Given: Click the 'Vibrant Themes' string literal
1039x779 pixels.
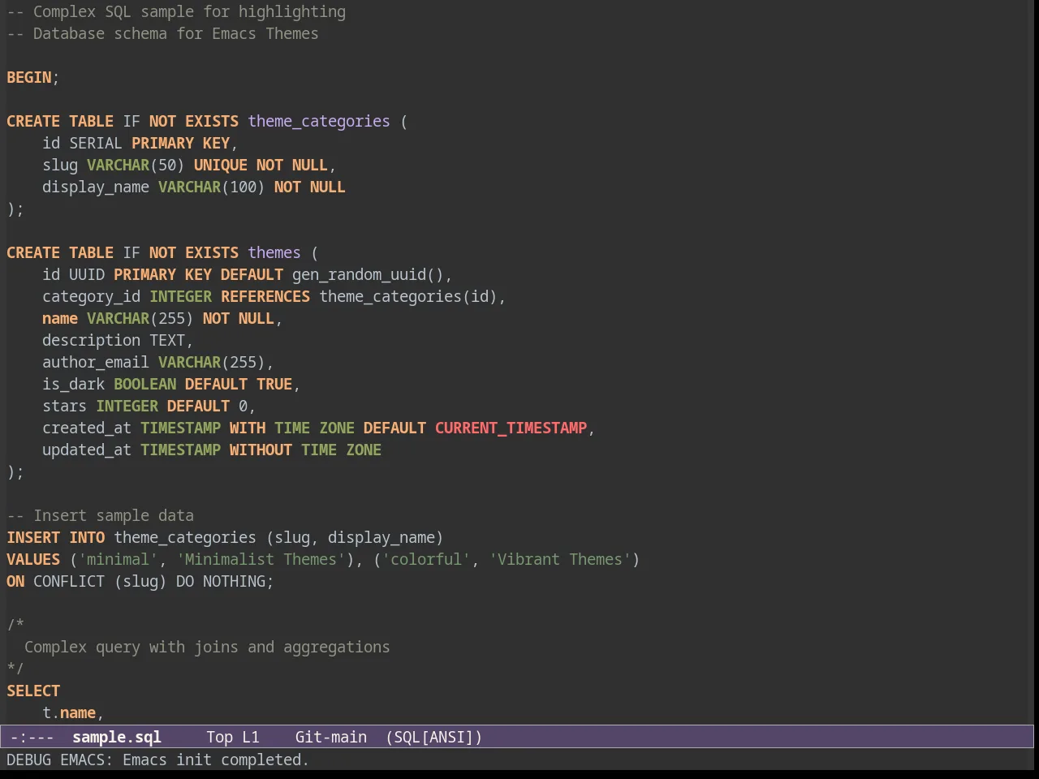Looking at the screenshot, I should (x=560, y=559).
